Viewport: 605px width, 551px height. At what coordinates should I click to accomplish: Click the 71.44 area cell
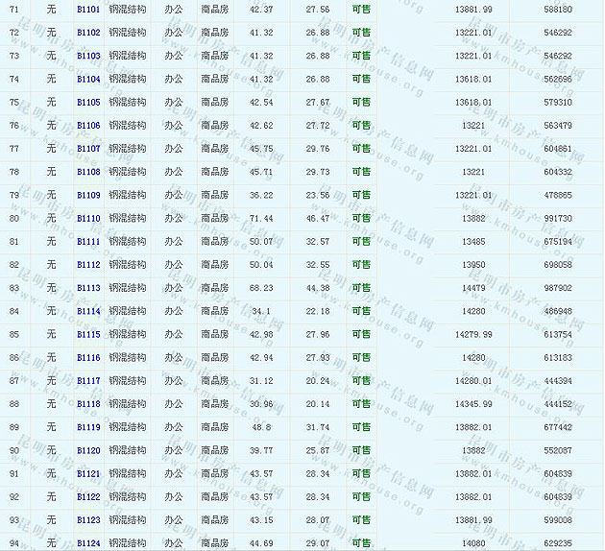point(260,218)
